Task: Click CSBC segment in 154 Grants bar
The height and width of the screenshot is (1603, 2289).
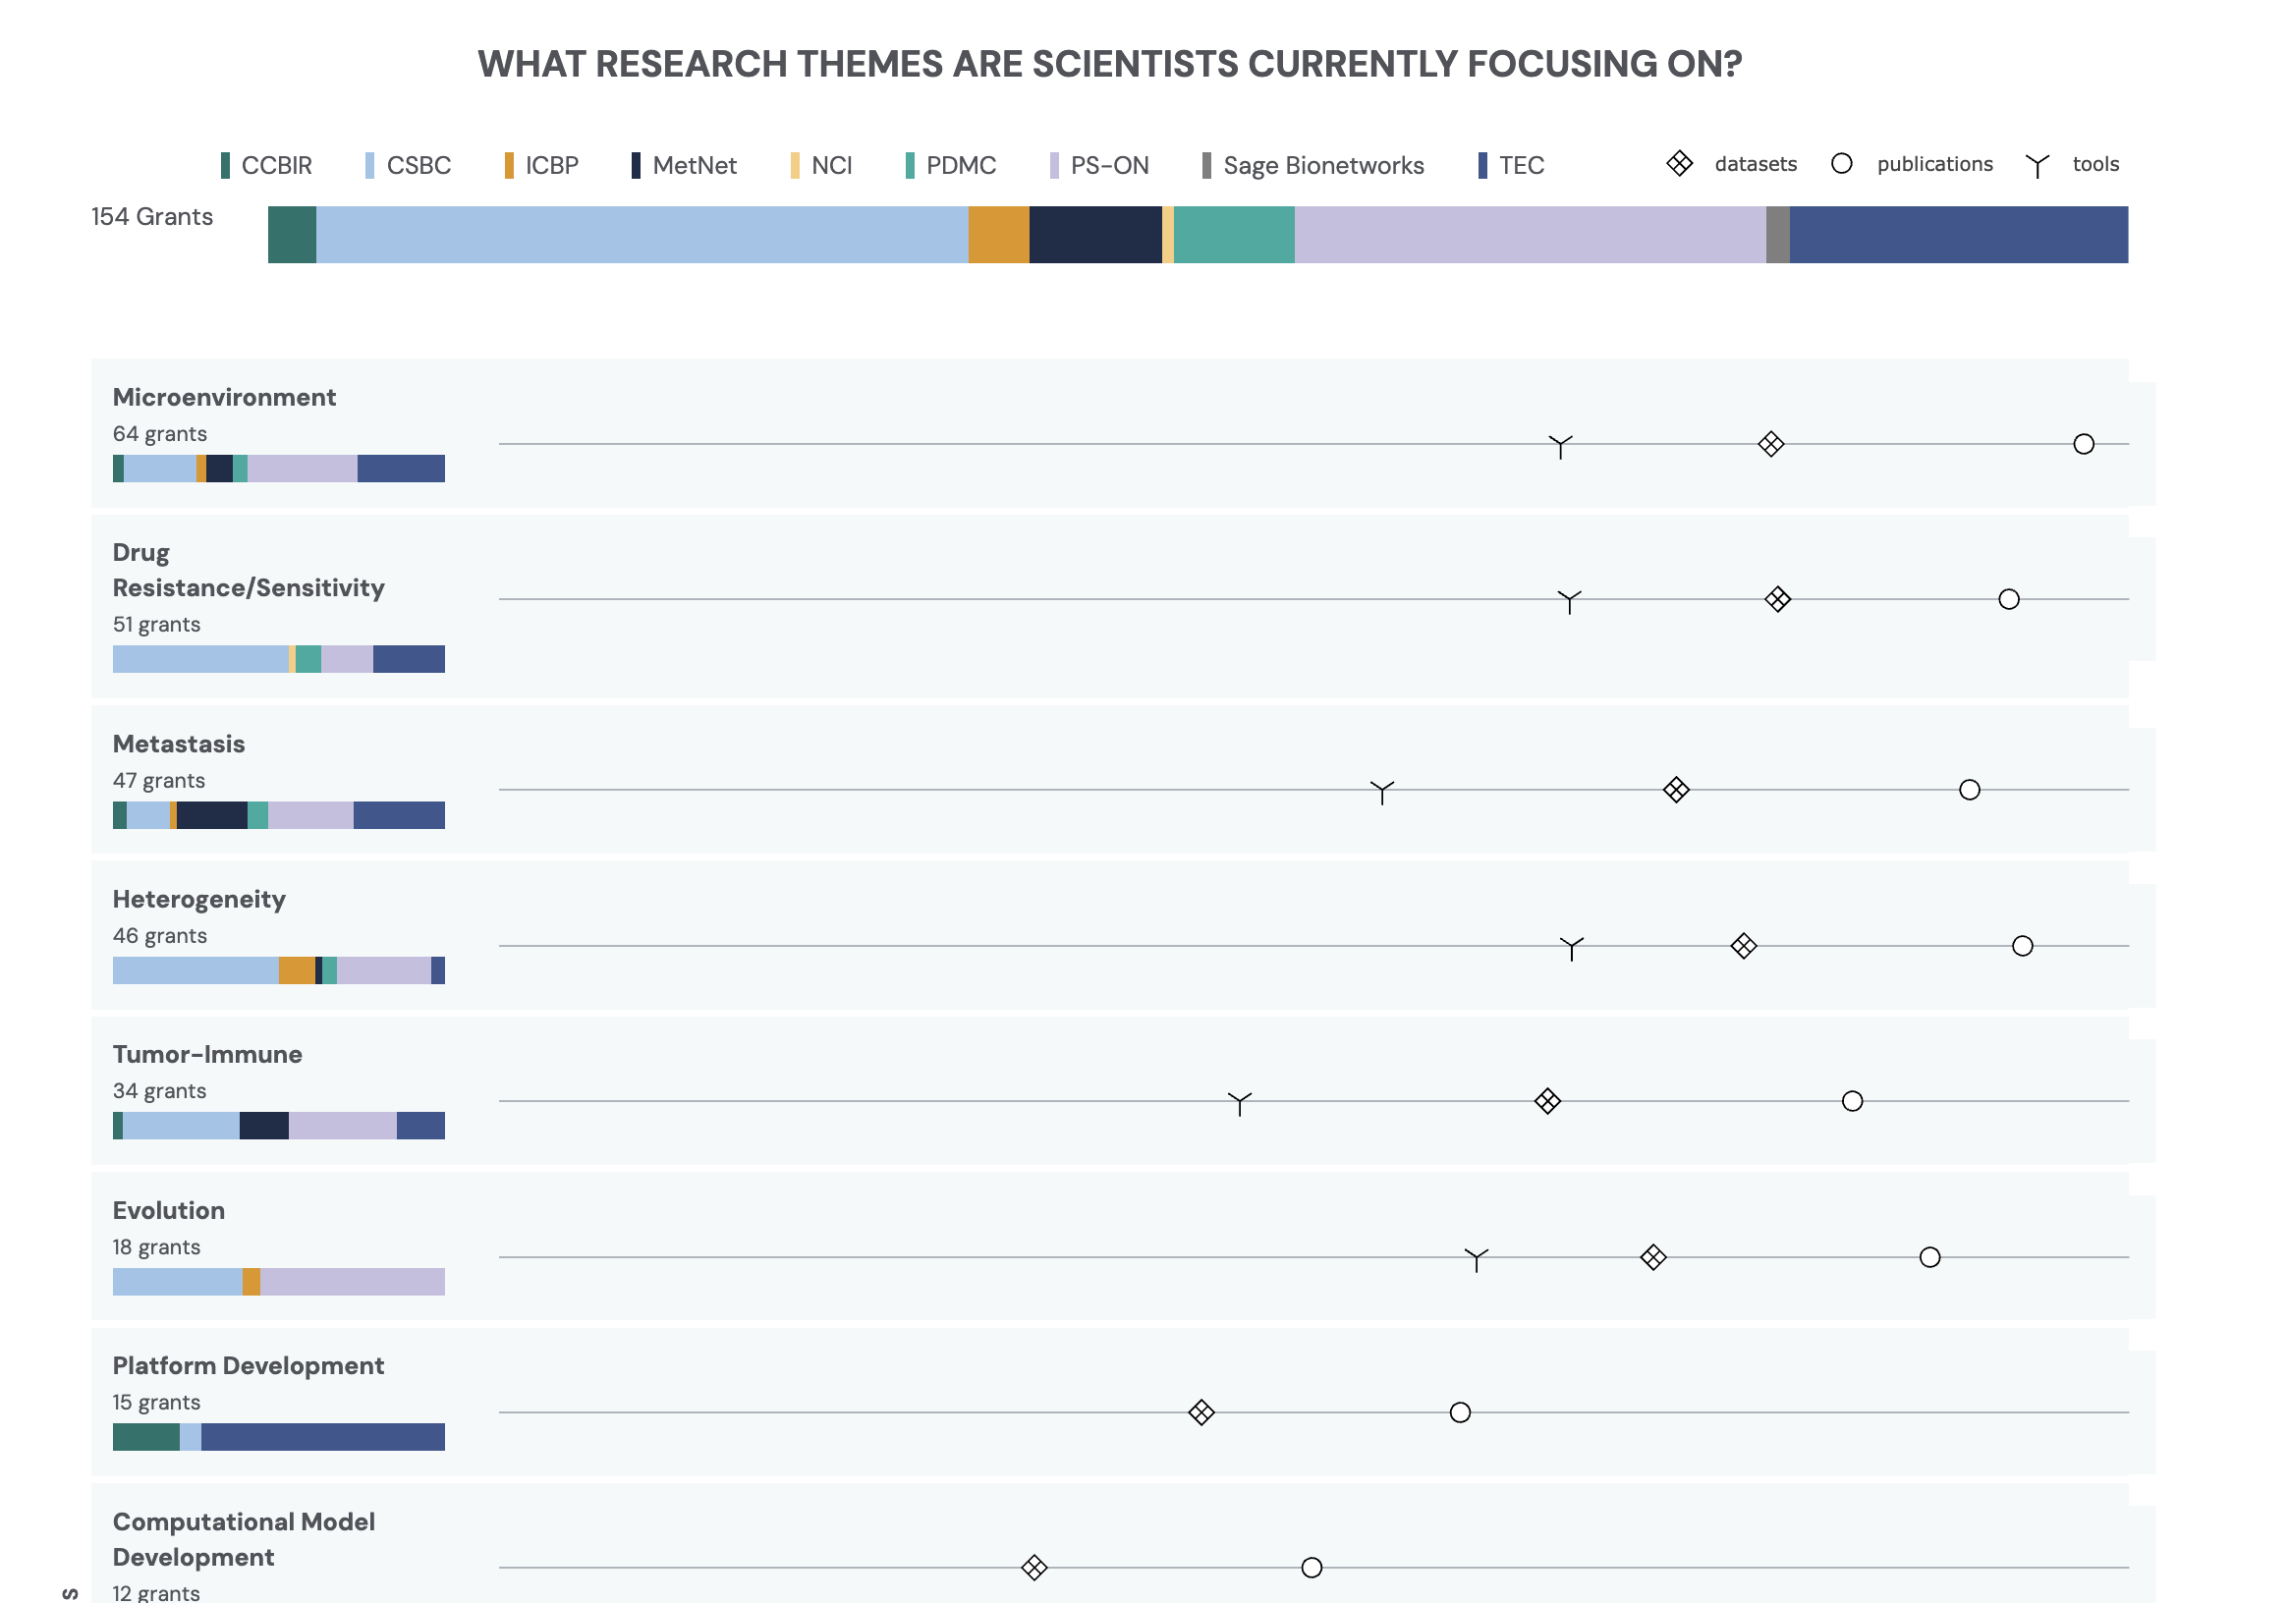Action: 642,236
